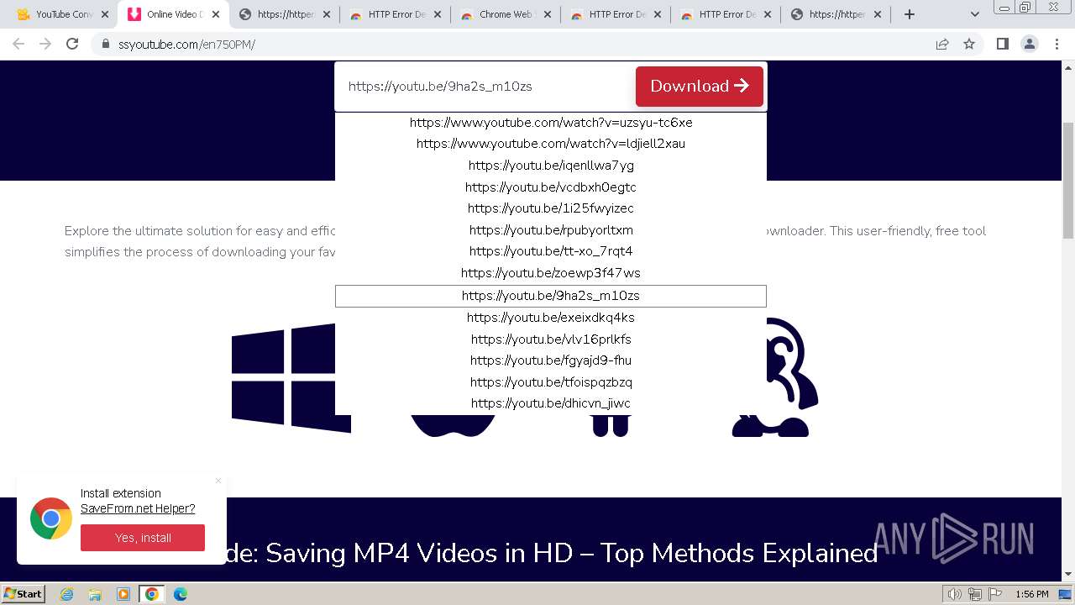Choose suggestion youtu.be/vlv16prlkfs
1075x605 pixels.
pos(551,339)
